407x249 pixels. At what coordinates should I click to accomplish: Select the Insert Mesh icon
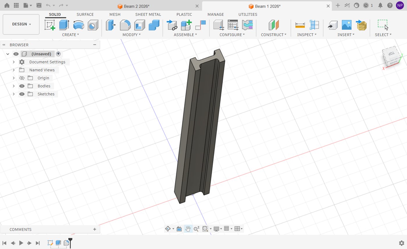361,25
